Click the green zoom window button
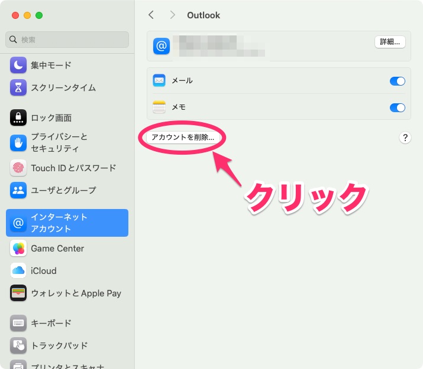Image resolution: width=423 pixels, height=369 pixels. point(39,15)
